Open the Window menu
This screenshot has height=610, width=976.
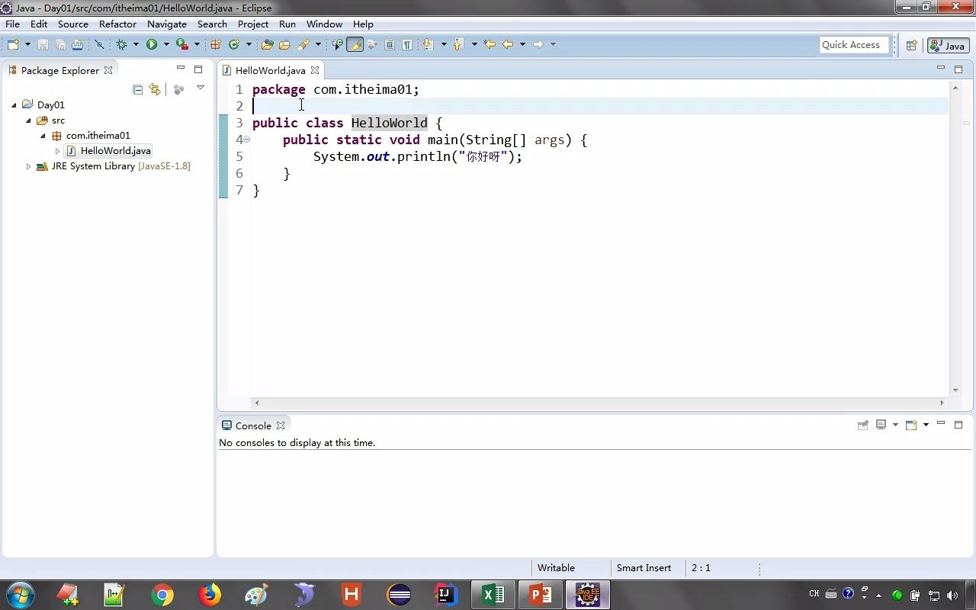pos(324,24)
